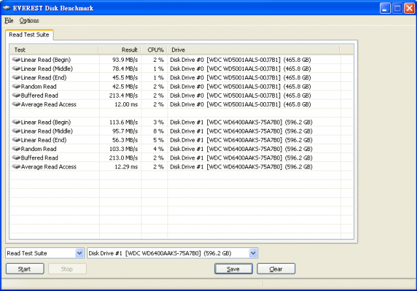Click the Drive column header
The image size is (417, 291).
(253, 50)
